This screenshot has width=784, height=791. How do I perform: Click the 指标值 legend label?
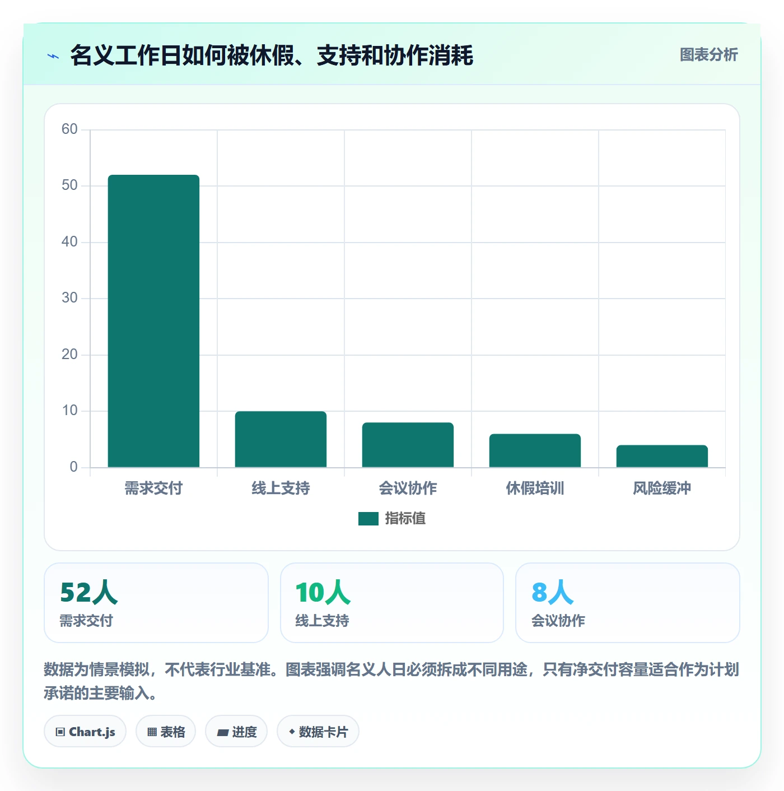tap(405, 519)
